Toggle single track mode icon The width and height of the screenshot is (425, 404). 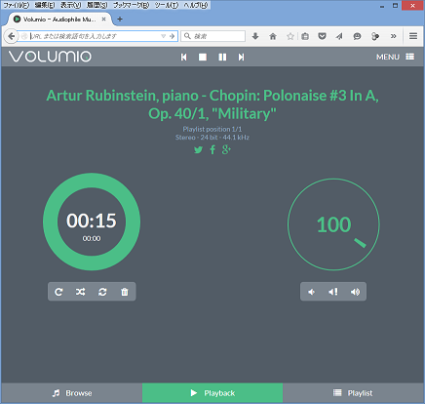tap(102, 292)
